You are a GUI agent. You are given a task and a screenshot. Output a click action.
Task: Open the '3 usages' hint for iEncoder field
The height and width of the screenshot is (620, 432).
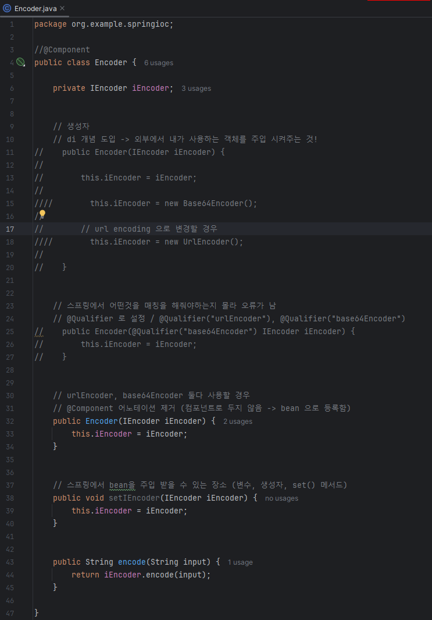click(197, 88)
